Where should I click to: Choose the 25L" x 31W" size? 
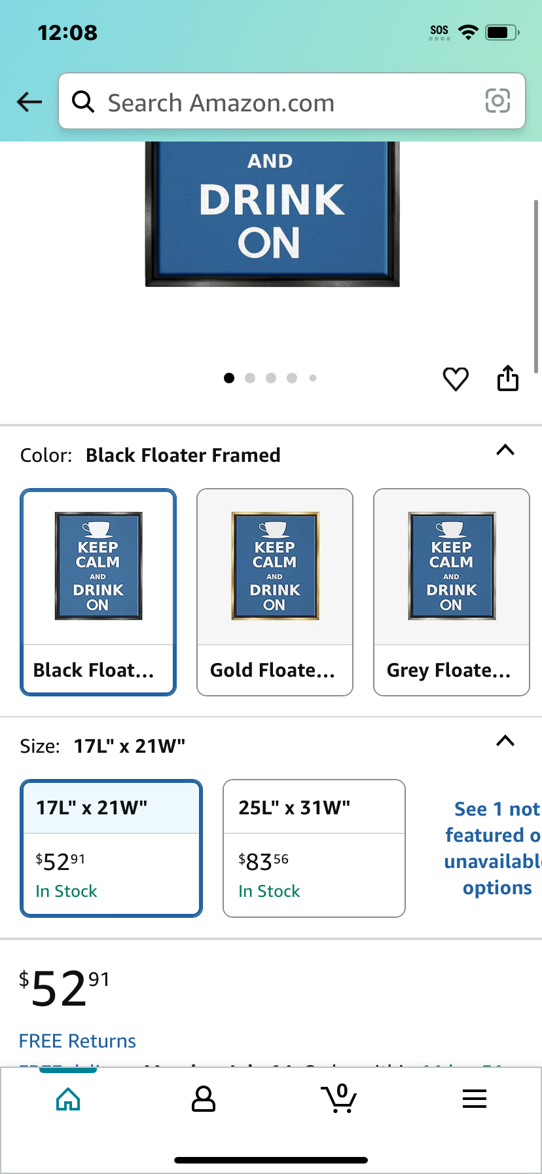314,848
